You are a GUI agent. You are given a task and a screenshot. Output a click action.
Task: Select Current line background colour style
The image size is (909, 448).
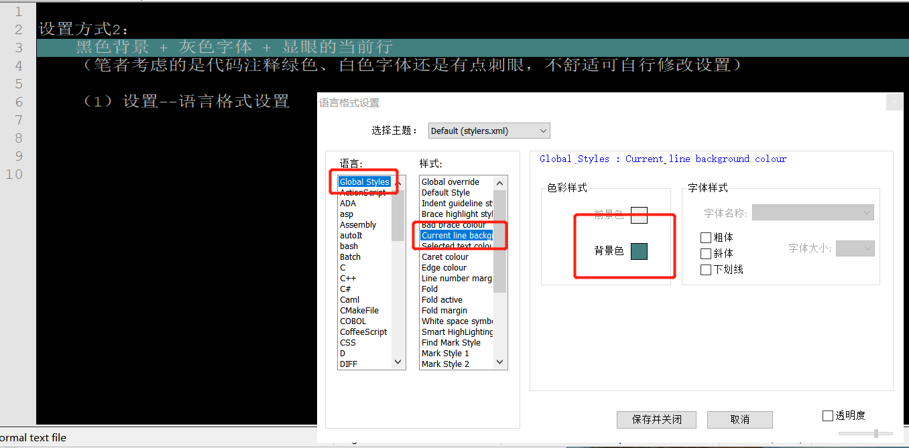pyautogui.click(x=457, y=235)
